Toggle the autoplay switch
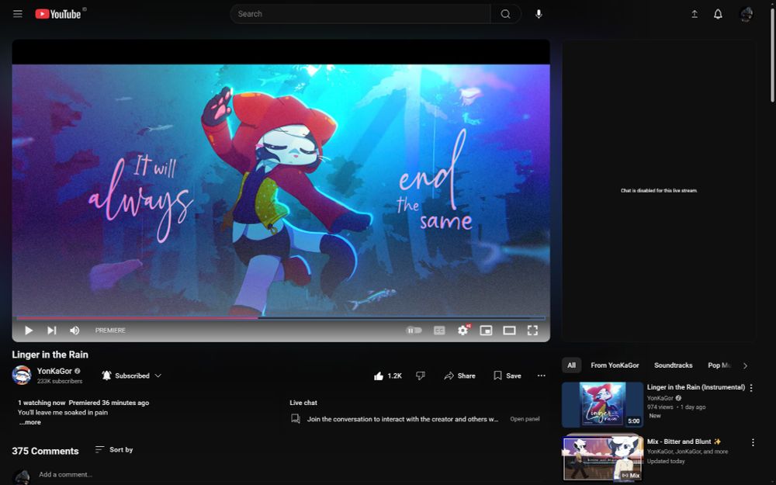The height and width of the screenshot is (485, 776). tap(414, 330)
